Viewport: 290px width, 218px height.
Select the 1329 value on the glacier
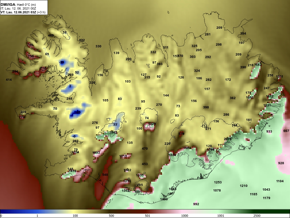tap(152, 124)
